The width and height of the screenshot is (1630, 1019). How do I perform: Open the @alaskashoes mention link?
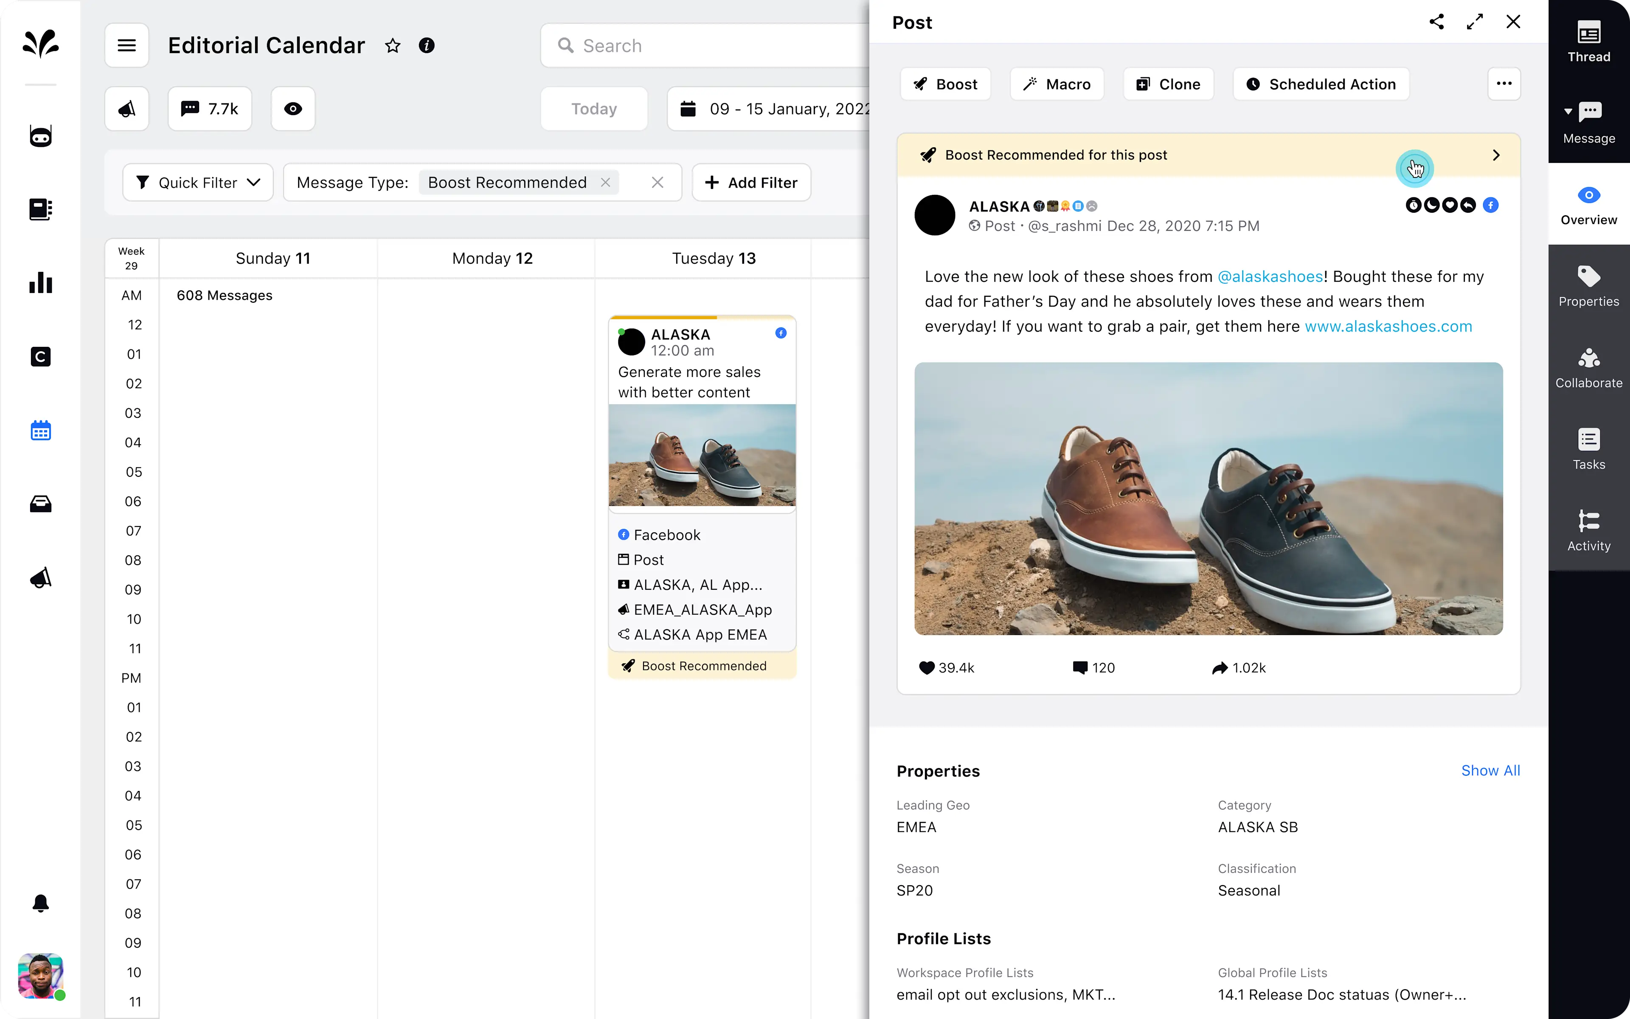point(1270,276)
